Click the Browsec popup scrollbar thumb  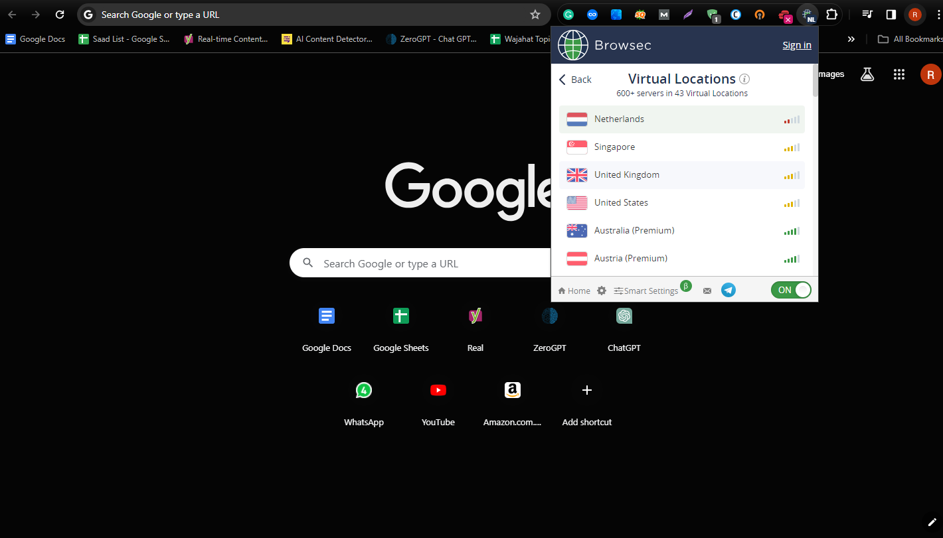pyautogui.click(x=815, y=80)
